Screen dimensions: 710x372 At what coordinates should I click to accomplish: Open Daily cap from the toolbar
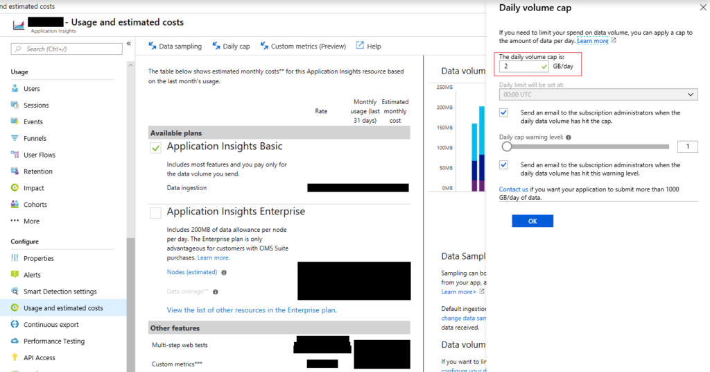tap(231, 46)
